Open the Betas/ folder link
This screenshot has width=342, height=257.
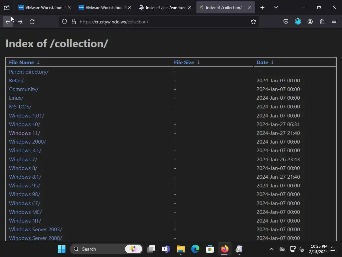click(x=16, y=81)
